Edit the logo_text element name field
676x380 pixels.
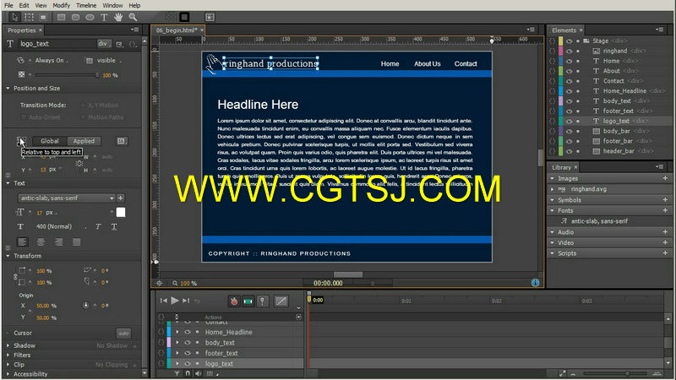click(57, 44)
